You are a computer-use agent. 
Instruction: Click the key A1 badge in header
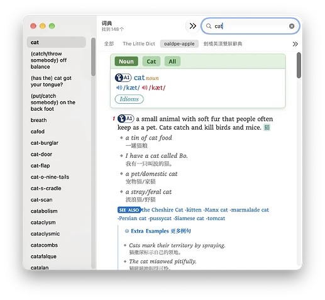123,78
